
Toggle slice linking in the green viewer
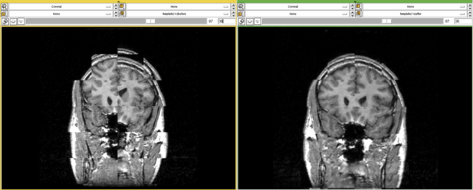[241, 22]
